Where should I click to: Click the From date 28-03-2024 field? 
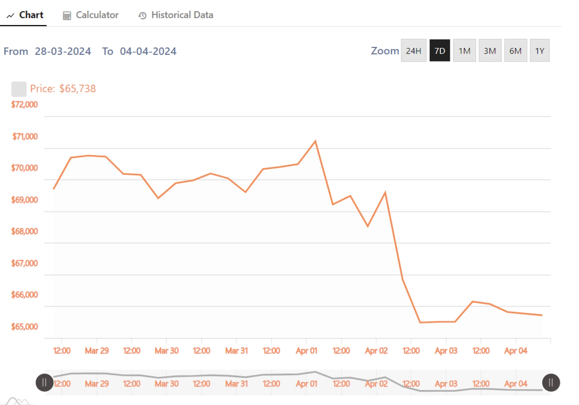click(x=63, y=51)
